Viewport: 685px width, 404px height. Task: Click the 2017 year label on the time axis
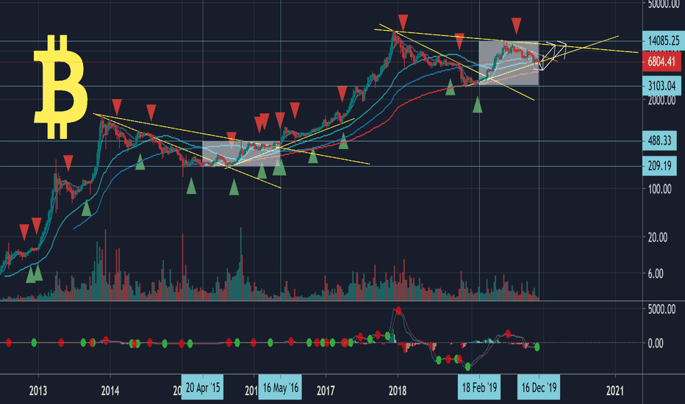[x=326, y=390]
